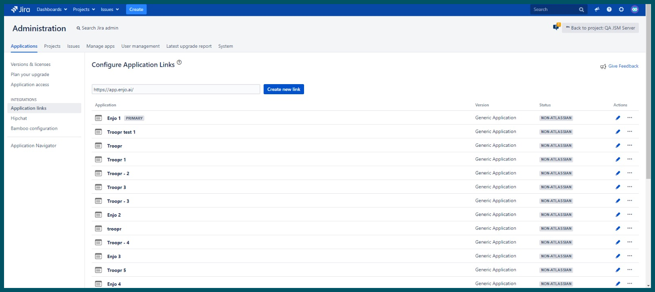Expand the Dashboards dropdown menu
The height and width of the screenshot is (292, 655).
coord(52,9)
